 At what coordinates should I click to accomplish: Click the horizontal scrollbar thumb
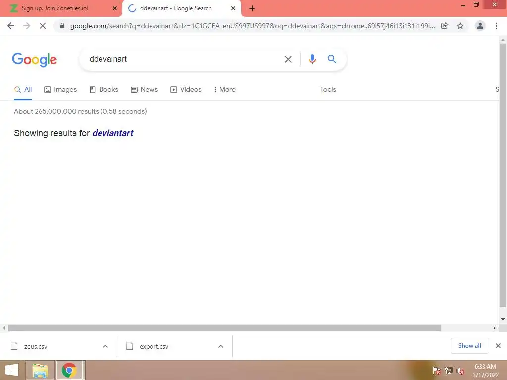224,328
